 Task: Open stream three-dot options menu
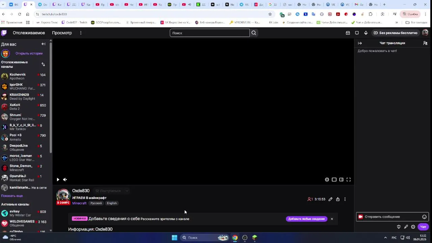[345, 199]
